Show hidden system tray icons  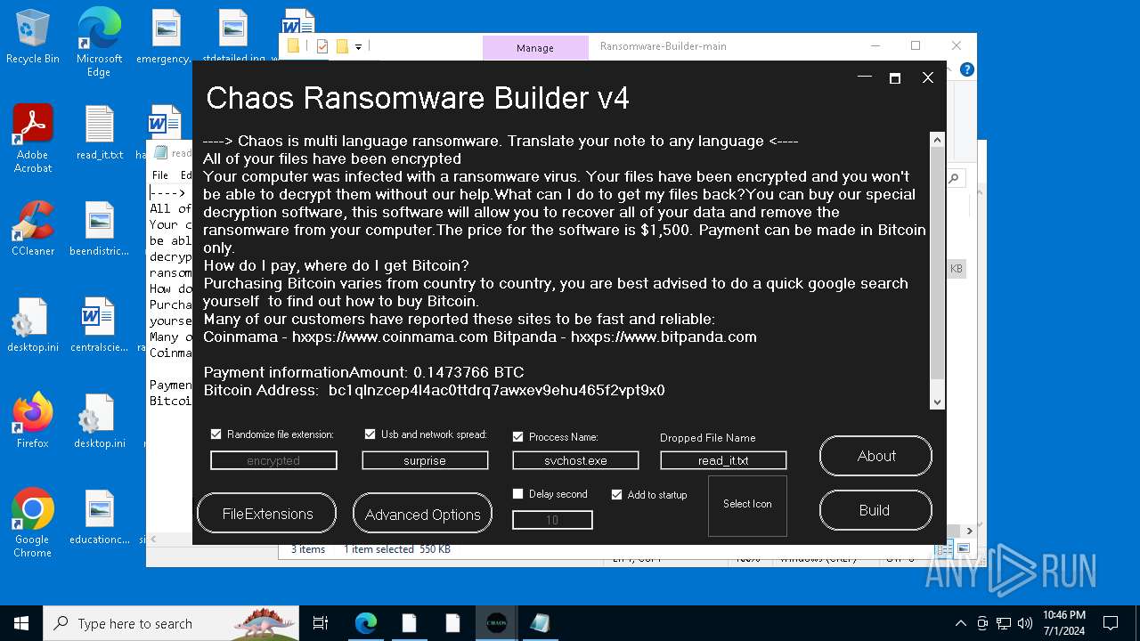pyautogui.click(x=960, y=623)
